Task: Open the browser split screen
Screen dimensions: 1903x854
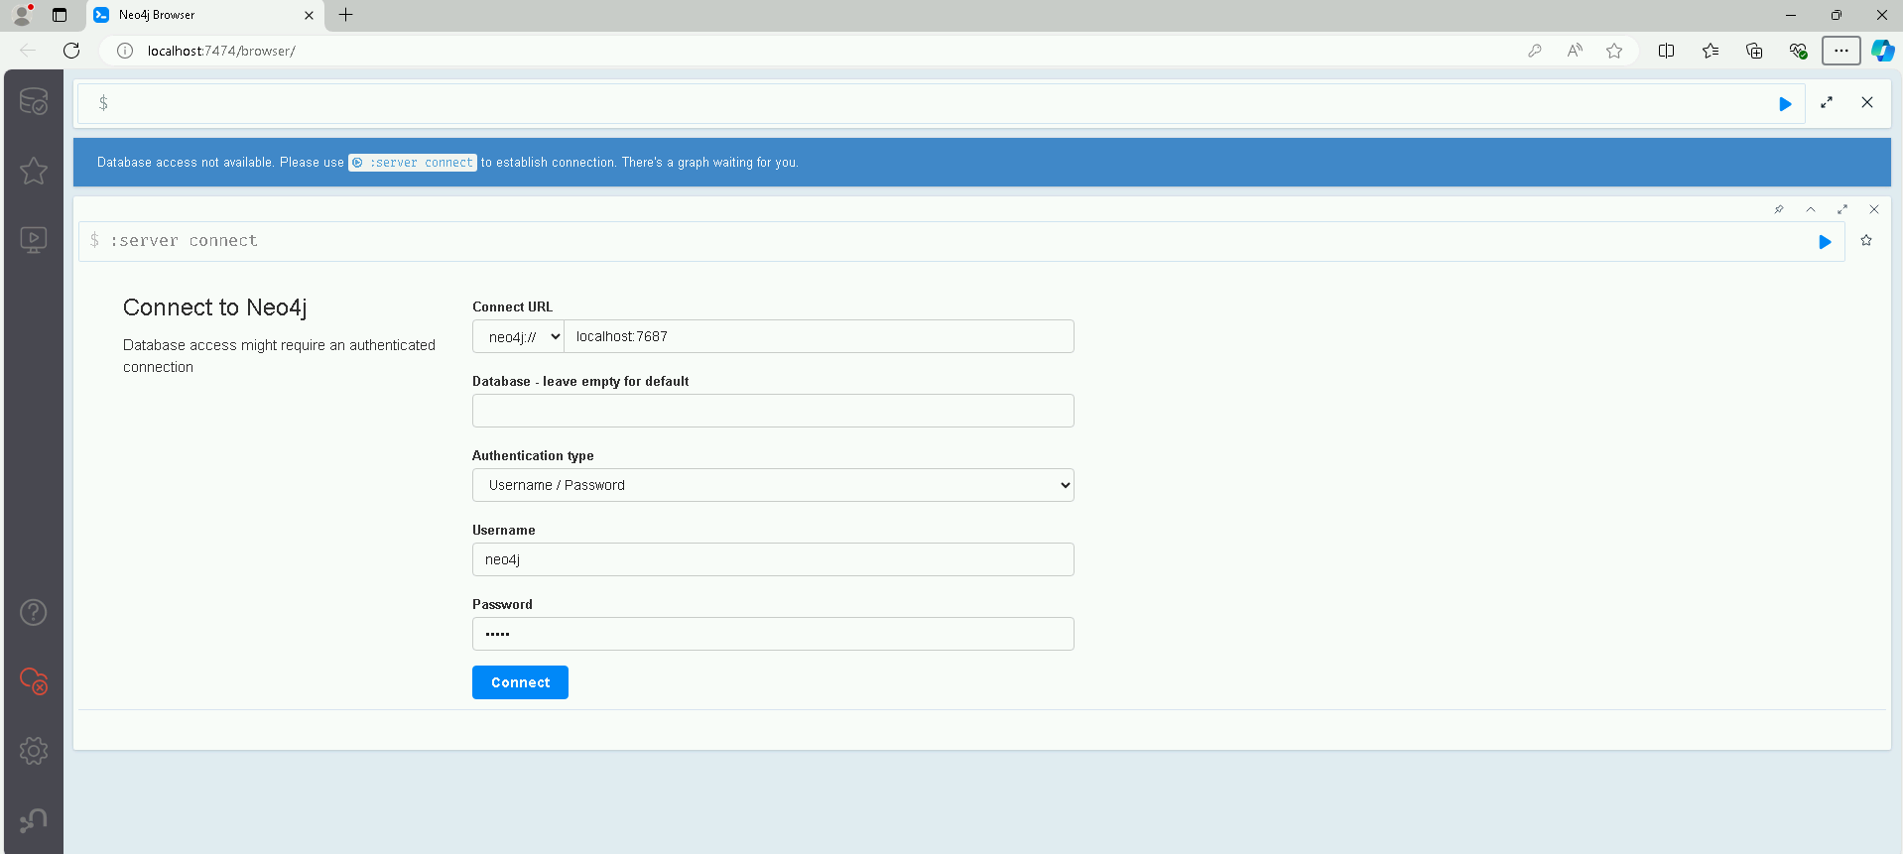Action: [x=1667, y=51]
